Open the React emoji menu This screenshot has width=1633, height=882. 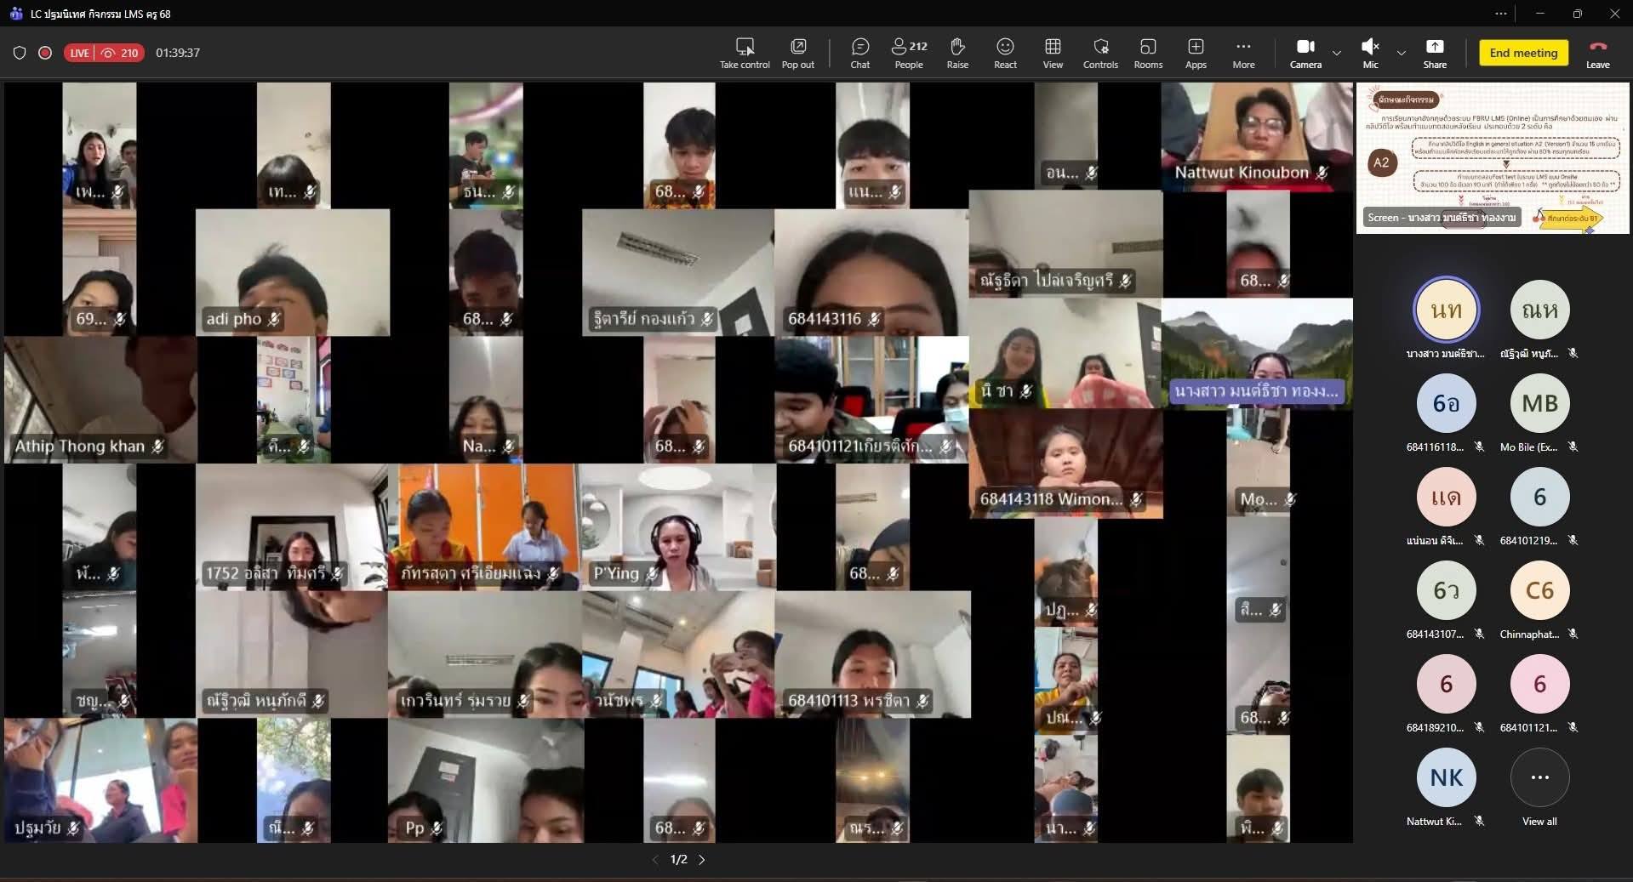[x=1005, y=52]
